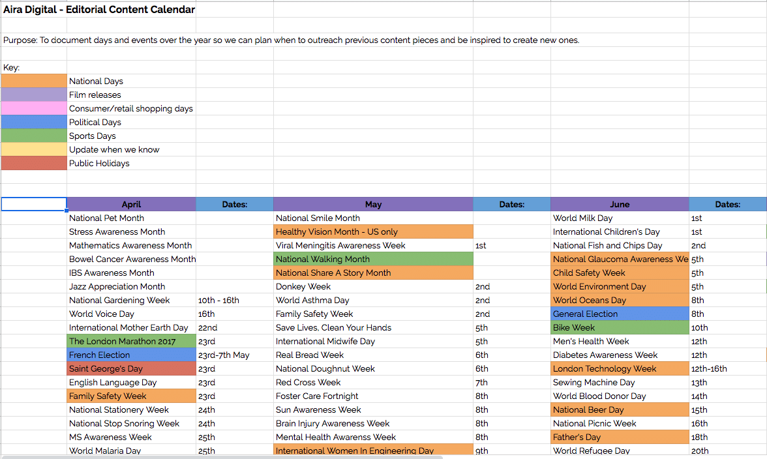Select the Viral Meningitis Awareness Week cell
The width and height of the screenshot is (767, 459).
tap(373, 245)
